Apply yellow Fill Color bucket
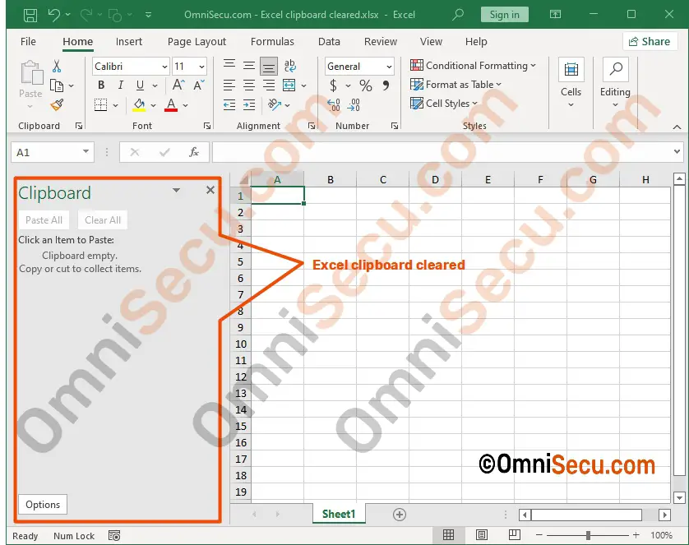Image resolution: width=689 pixels, height=545 pixels. tap(139, 105)
